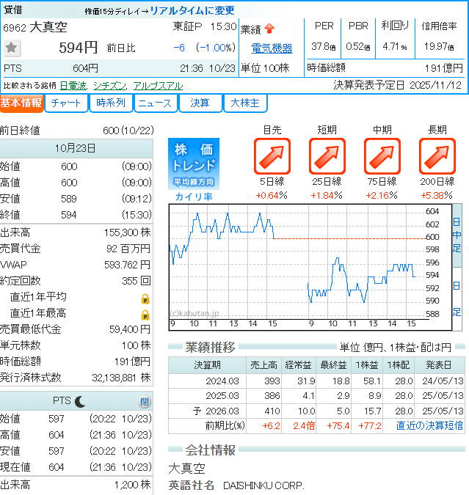469x495 pixels.
Task: Collapse the PTS panel with 閉 button
Action: pos(145,402)
